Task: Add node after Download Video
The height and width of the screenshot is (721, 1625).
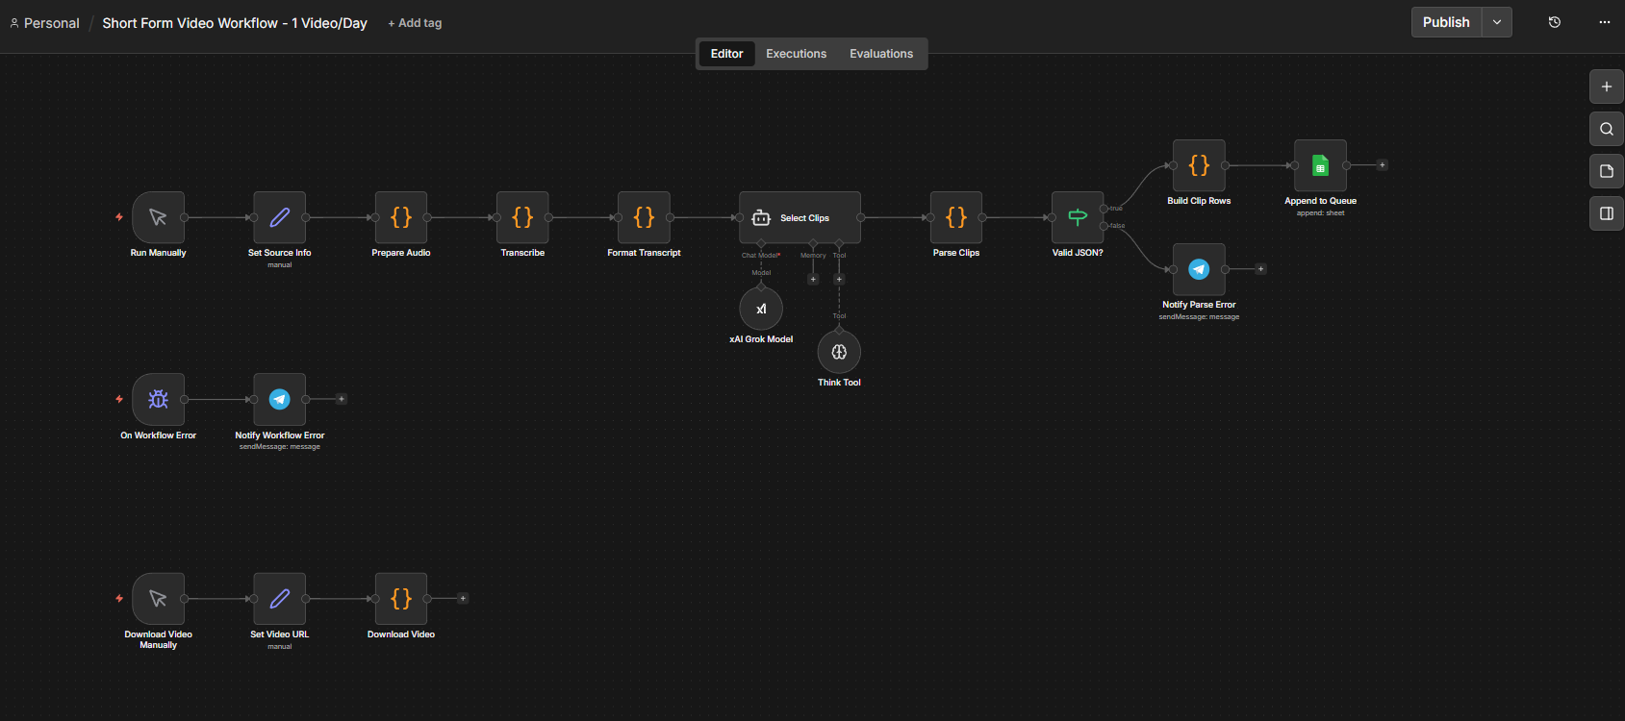Action: coord(463,599)
